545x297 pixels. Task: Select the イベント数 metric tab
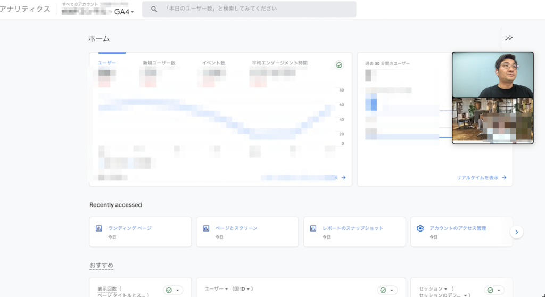pos(213,63)
